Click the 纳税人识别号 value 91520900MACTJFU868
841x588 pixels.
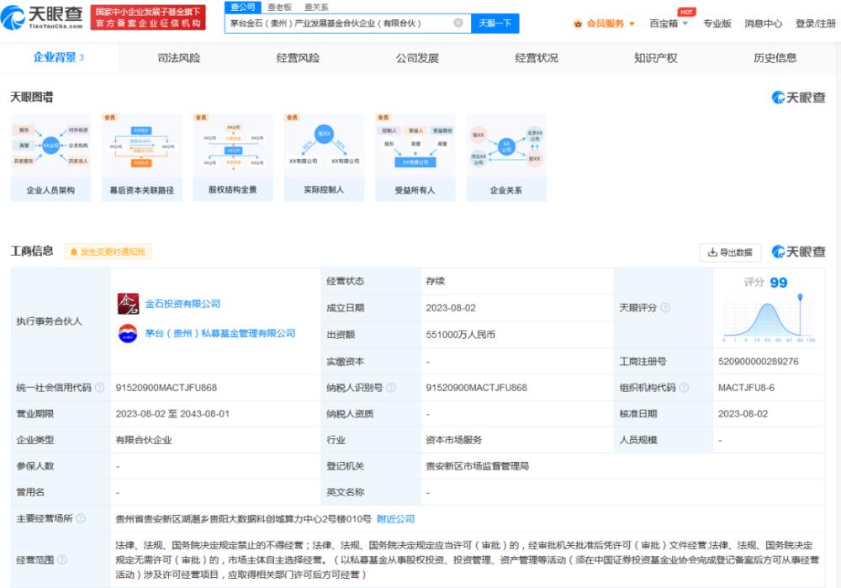tap(476, 387)
